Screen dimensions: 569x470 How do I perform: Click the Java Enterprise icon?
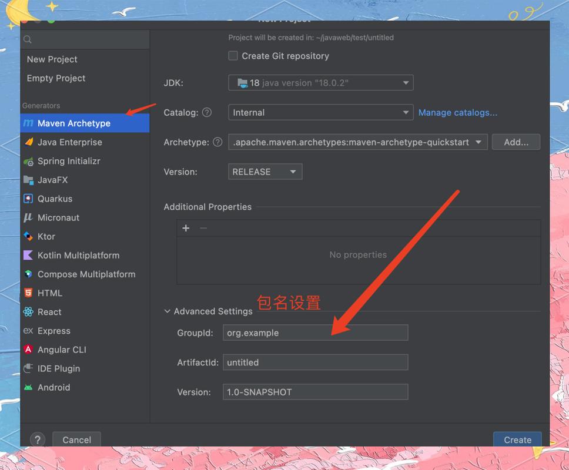click(29, 142)
